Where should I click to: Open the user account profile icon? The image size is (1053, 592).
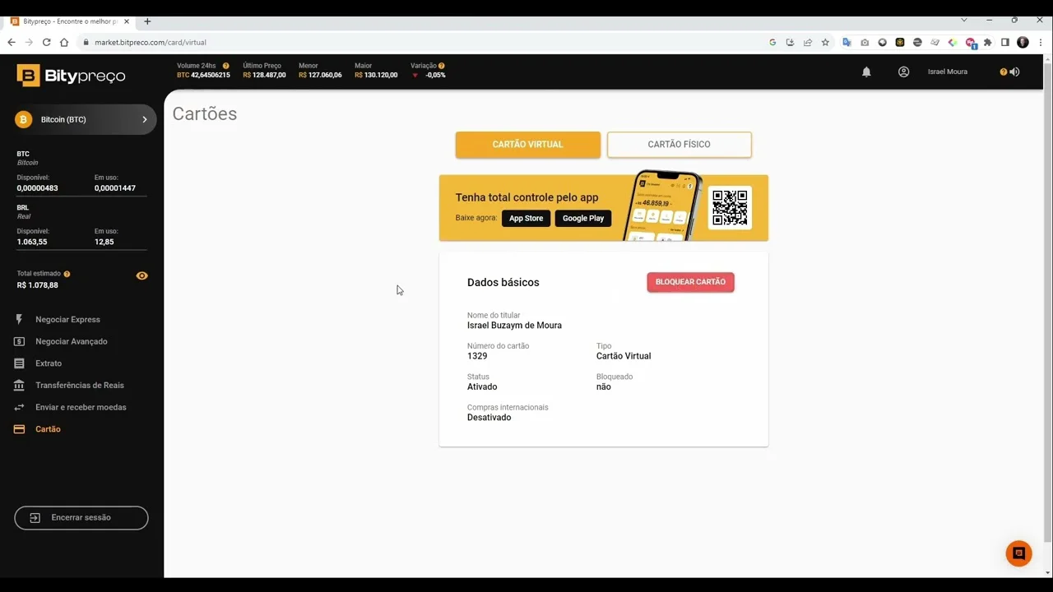903,72
